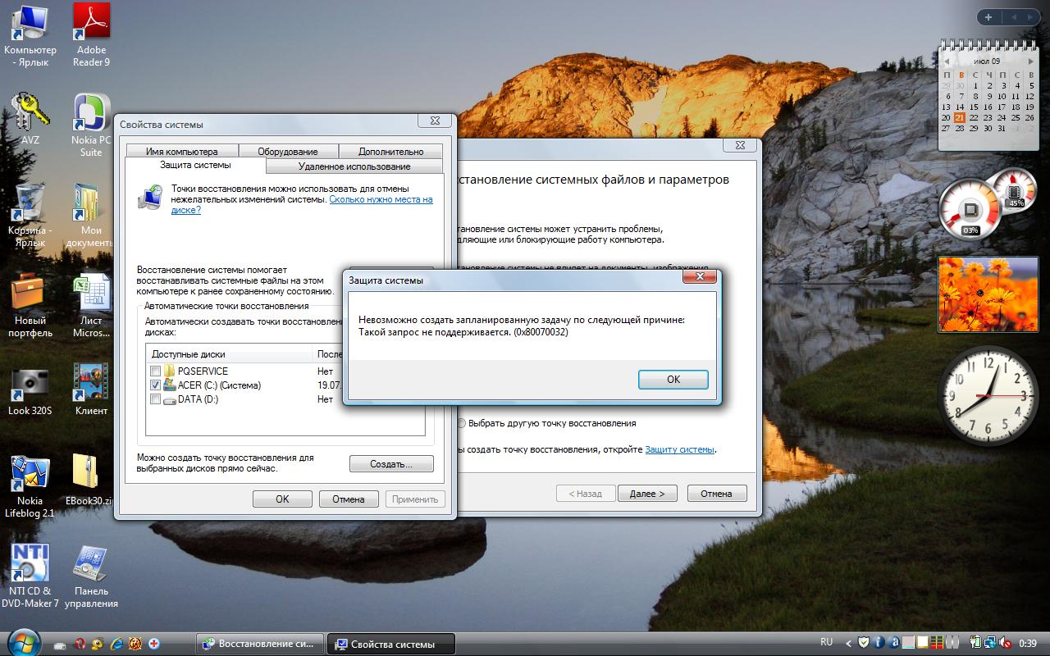The height and width of the screenshot is (656, 1050).
Task: Go to the previous month in the calendar gadget
Action: [x=946, y=61]
